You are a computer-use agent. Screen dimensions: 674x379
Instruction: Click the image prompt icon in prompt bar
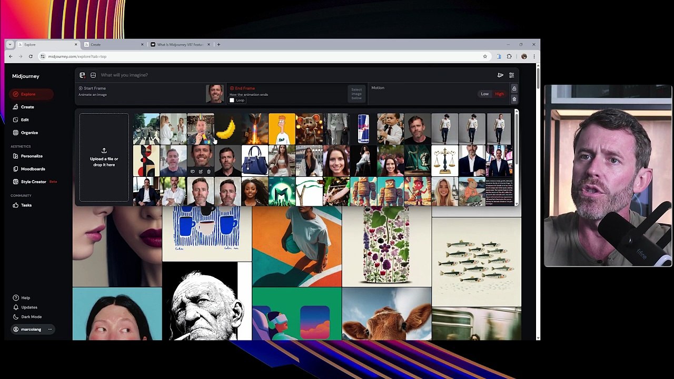coord(82,75)
